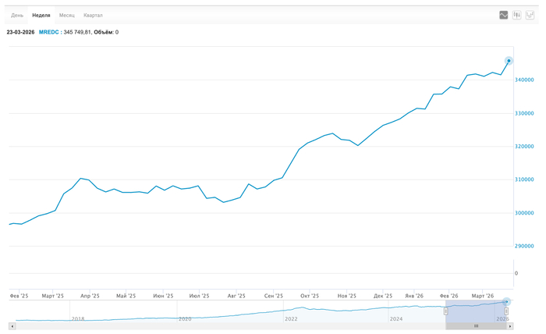Click the MREDC ticker label
Viewport: 546px width, 334px height.
click(49, 32)
